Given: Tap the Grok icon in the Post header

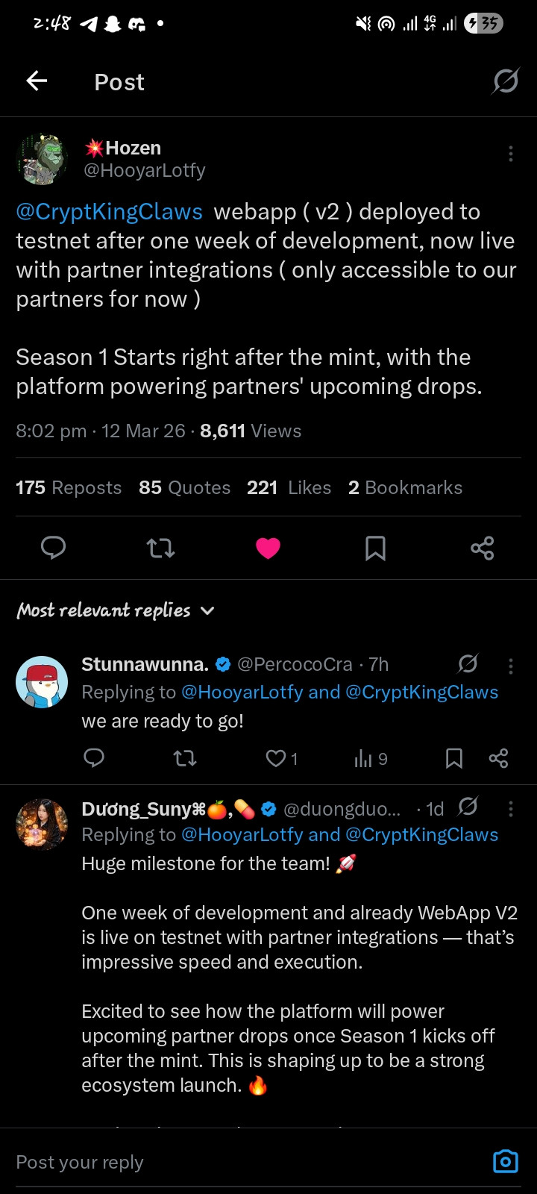Looking at the screenshot, I should [x=505, y=81].
